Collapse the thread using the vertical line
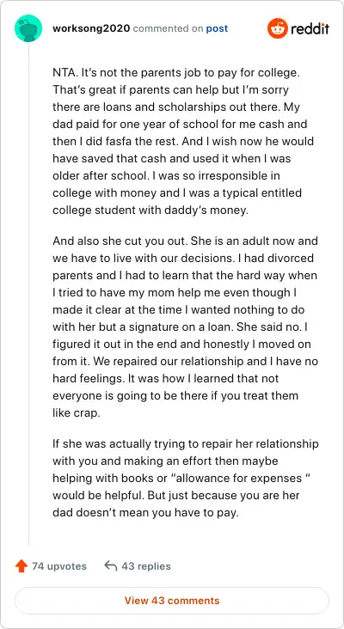The image size is (344, 629). coord(28,294)
